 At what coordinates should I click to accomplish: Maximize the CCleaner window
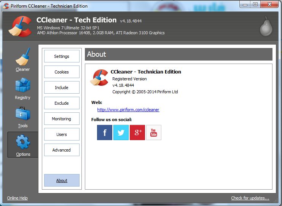(255, 5)
